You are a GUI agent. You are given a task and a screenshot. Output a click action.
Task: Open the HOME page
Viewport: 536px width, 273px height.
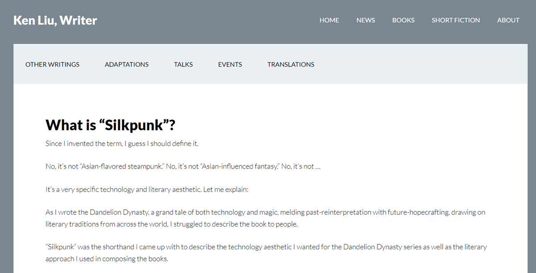click(x=329, y=20)
